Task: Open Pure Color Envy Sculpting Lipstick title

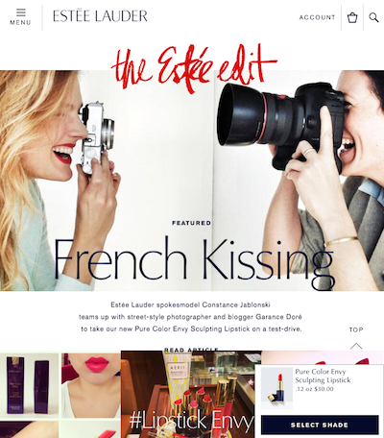Action: pos(323,376)
